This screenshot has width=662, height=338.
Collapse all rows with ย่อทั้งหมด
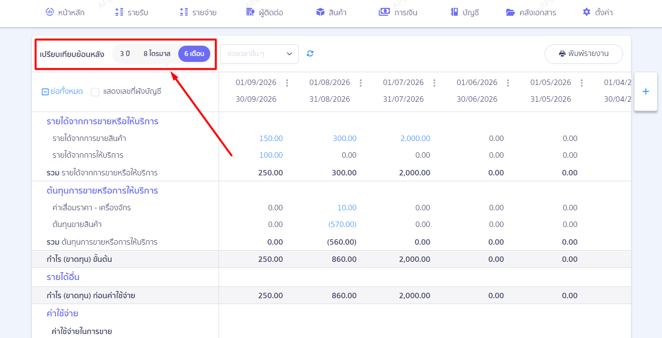click(62, 91)
